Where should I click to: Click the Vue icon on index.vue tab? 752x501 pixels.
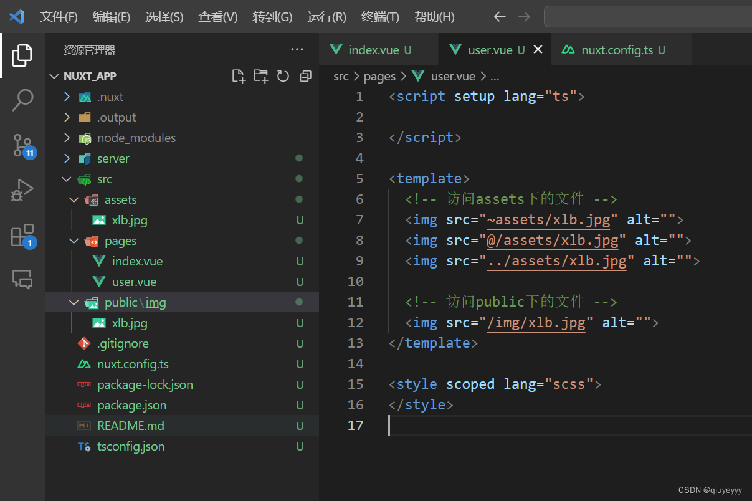click(336, 50)
